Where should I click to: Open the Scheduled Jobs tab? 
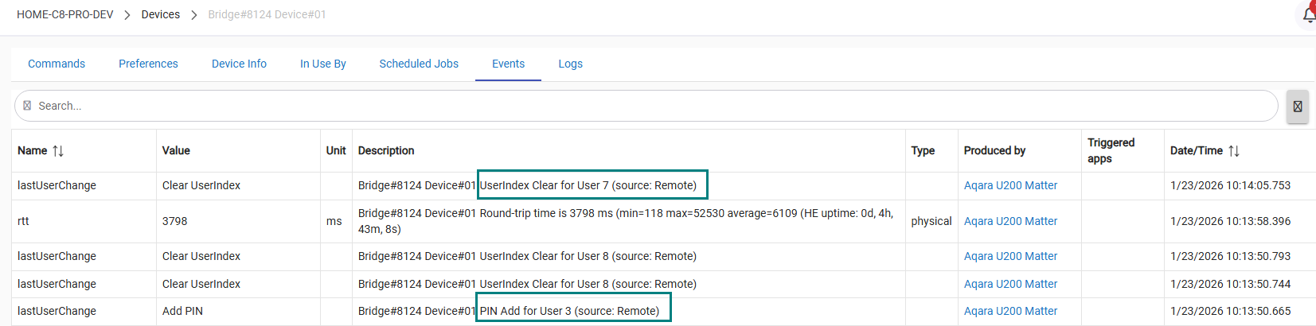pos(419,64)
